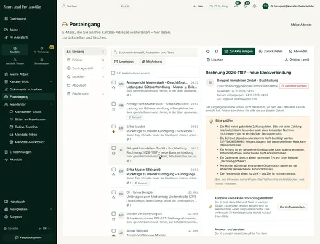320x244 pixels.
Task: Click the mail-open icon beside the toolbar star
Action: pos(217,52)
